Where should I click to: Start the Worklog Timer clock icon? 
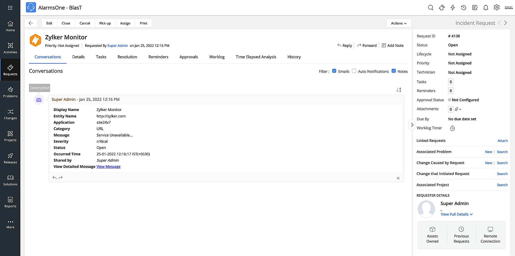click(452, 128)
